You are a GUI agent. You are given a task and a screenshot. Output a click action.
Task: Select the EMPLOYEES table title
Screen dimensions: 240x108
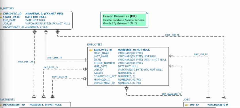click(95, 45)
